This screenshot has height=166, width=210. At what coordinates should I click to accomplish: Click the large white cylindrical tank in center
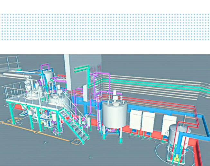pos(114,115)
